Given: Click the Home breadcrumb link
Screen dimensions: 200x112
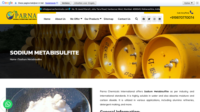Looking at the screenshot, I should [13, 59].
